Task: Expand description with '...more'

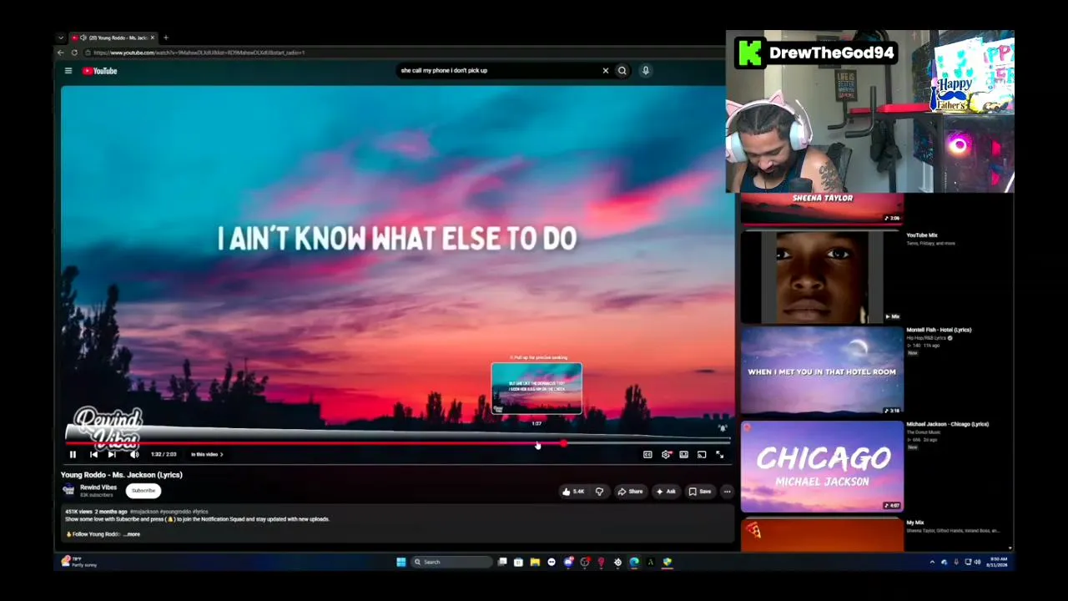Action: [x=132, y=534]
